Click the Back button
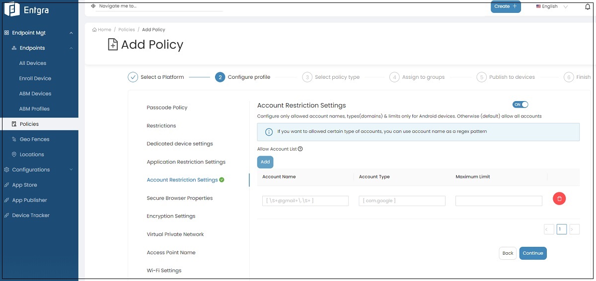Screen dimensions: 596x281 508,253
